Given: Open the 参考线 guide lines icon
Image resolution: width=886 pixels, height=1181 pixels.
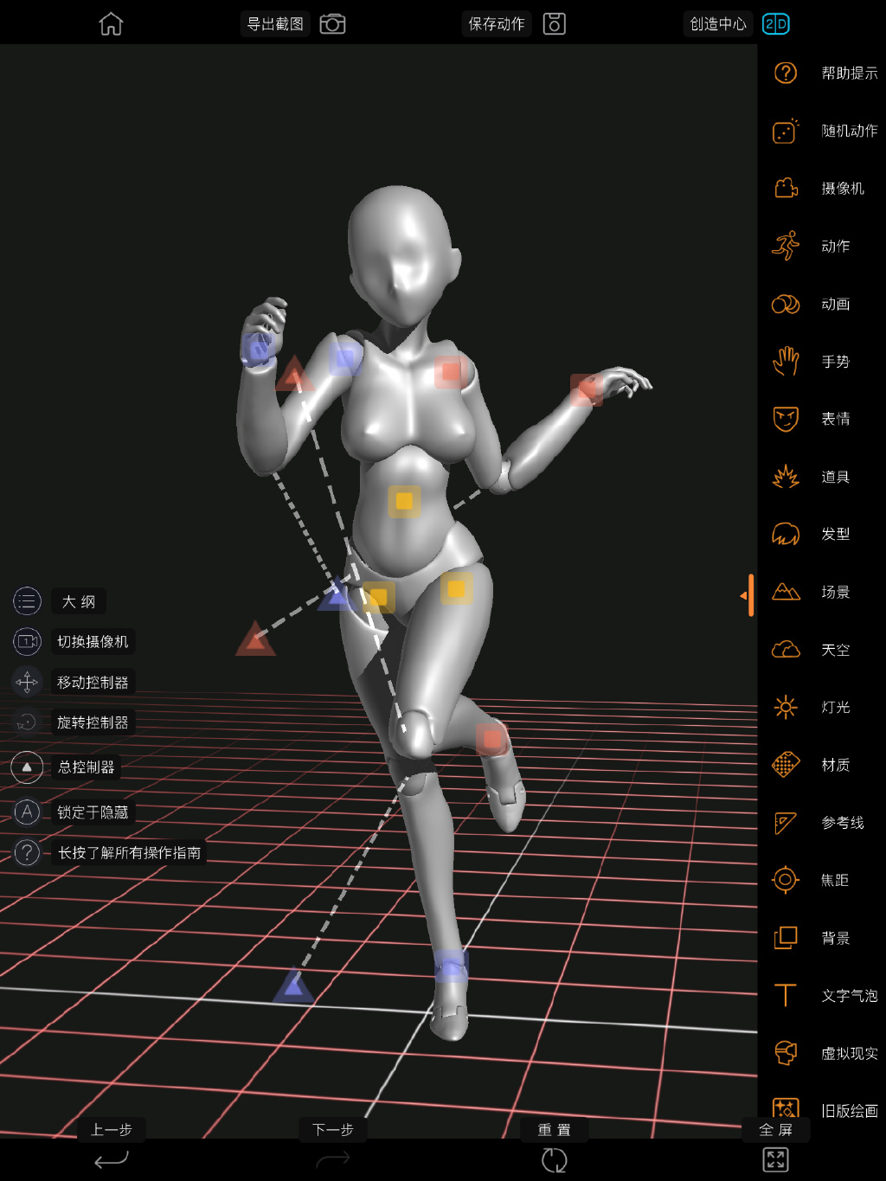Looking at the screenshot, I should [x=786, y=823].
